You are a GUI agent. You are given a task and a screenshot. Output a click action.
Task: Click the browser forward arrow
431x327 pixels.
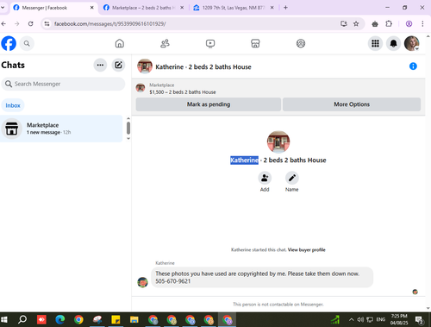point(17,24)
